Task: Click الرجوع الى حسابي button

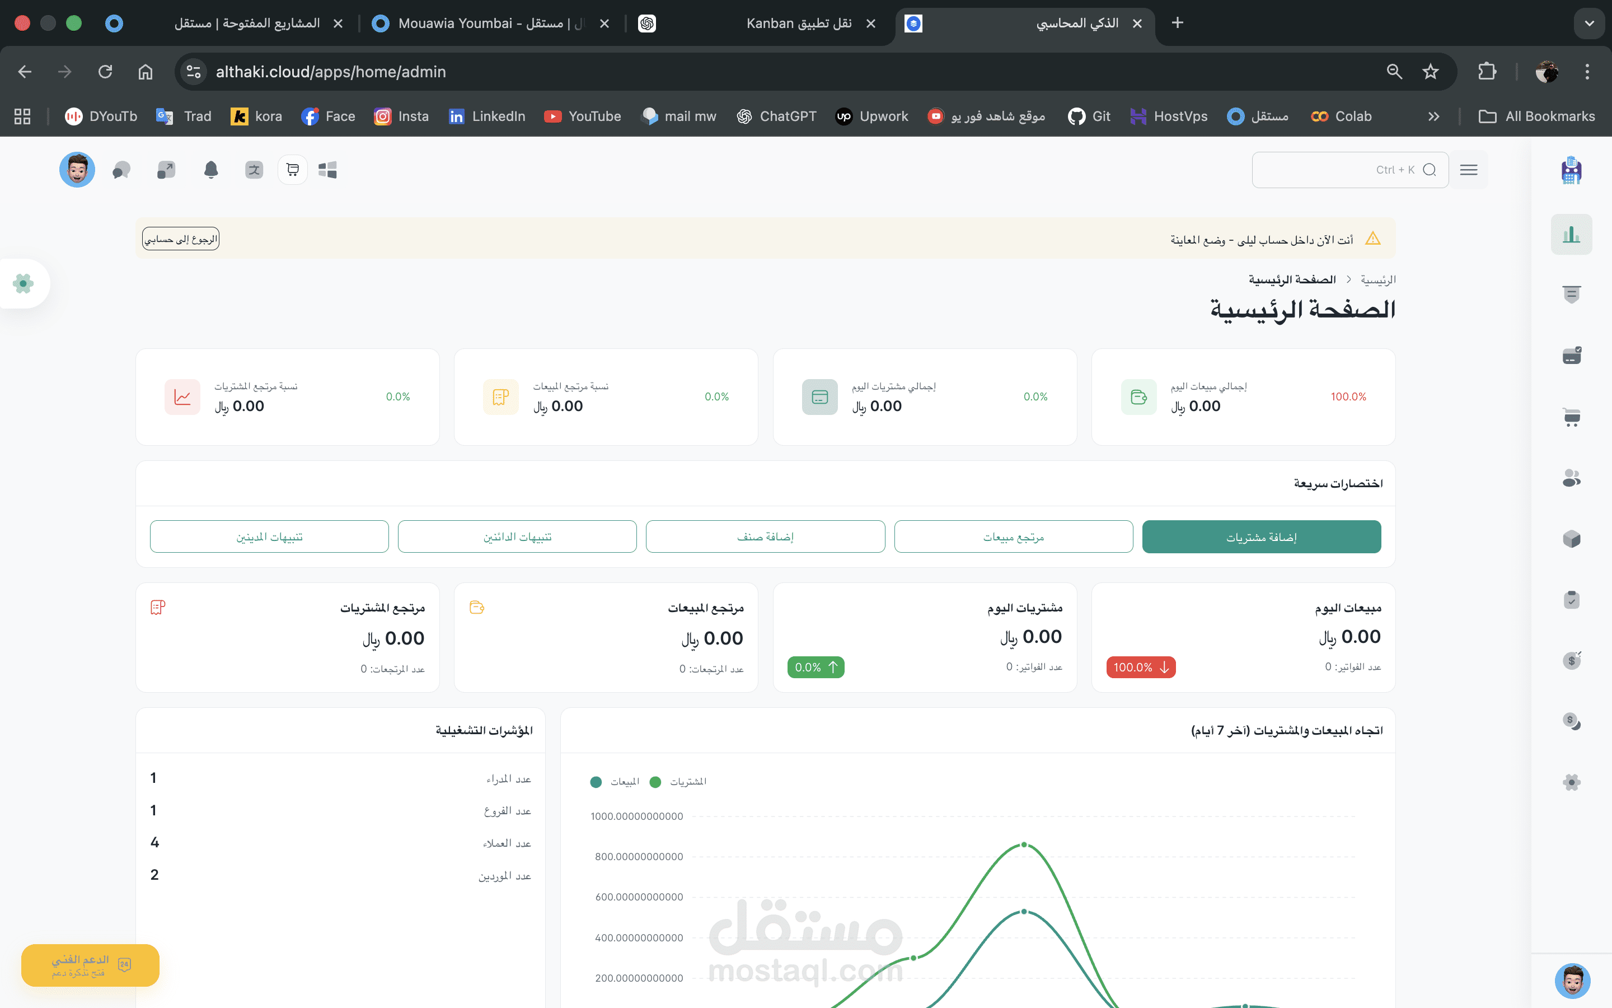Action: pos(181,239)
